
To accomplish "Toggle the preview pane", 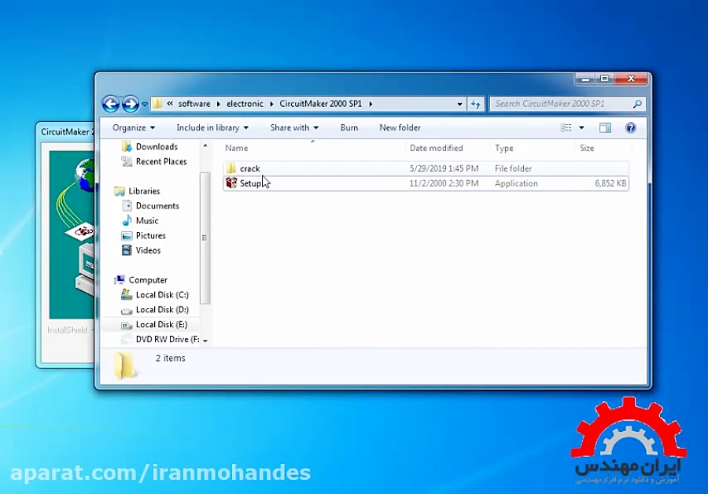I will click(x=605, y=127).
